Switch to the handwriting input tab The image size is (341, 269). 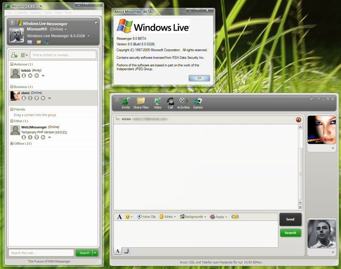pyautogui.click(x=127, y=251)
